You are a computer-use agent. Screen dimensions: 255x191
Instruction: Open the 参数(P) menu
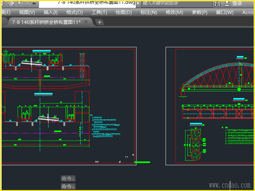200,12
